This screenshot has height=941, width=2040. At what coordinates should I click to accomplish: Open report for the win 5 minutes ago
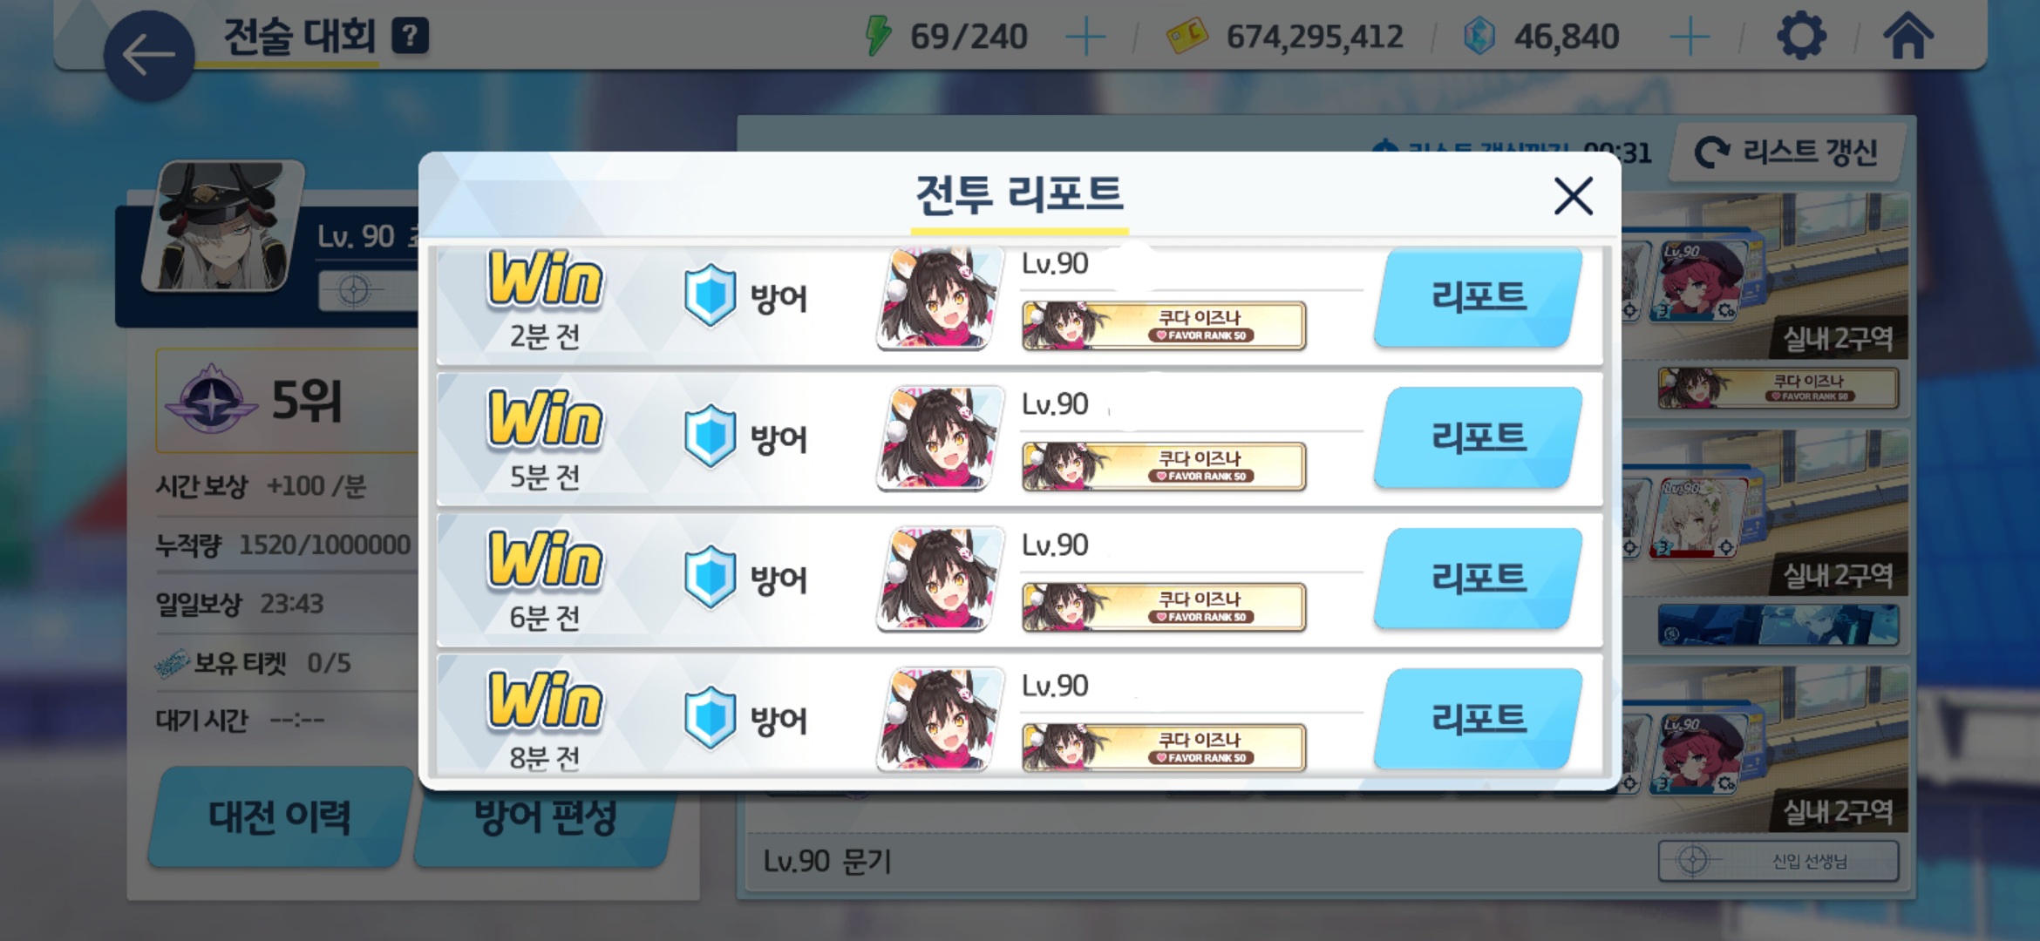(x=1478, y=437)
